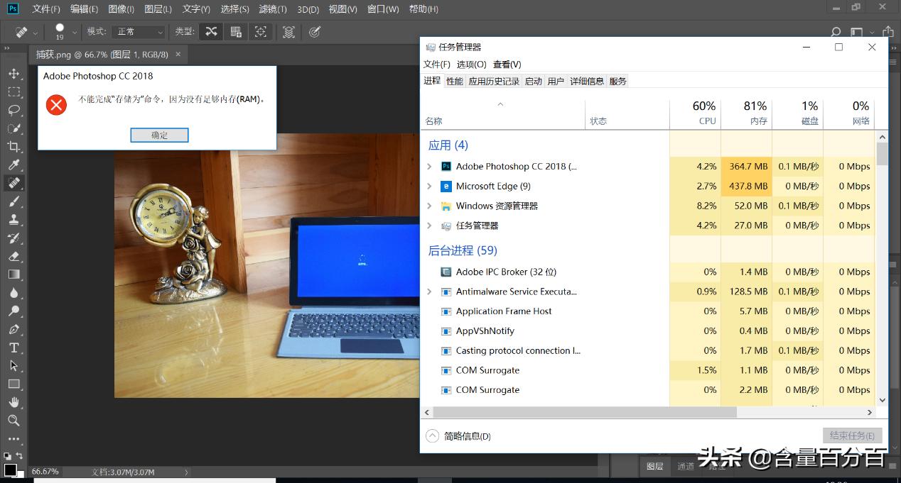Enable the content-aware type option

212,31
